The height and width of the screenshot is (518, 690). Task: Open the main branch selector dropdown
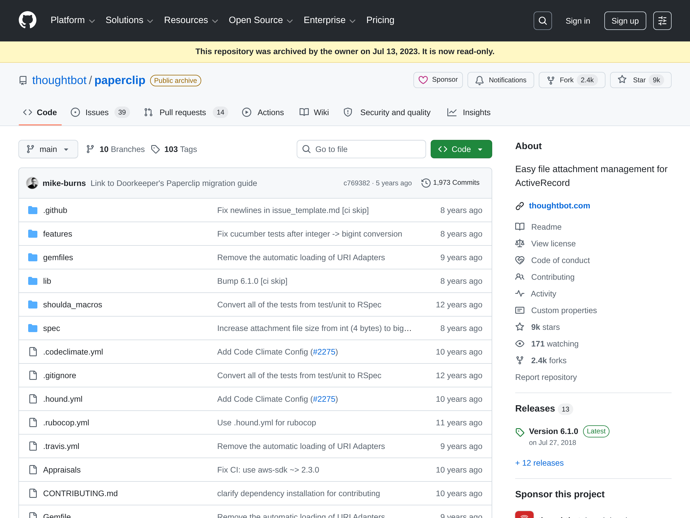(x=48, y=149)
